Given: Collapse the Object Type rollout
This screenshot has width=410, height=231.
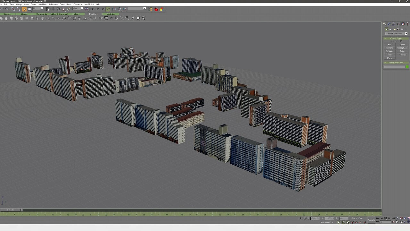Looking at the screenshot, I should [x=396, y=38].
